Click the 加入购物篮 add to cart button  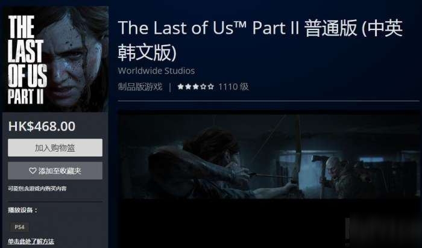(x=55, y=147)
